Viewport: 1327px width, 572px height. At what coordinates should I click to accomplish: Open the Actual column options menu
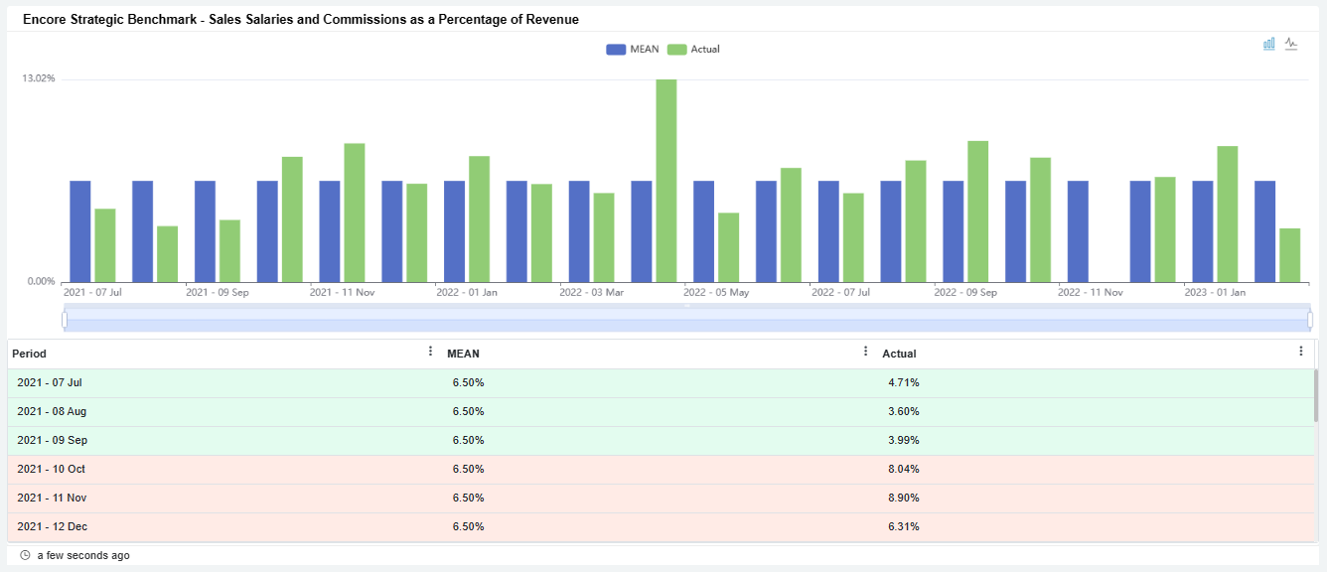(x=1301, y=352)
